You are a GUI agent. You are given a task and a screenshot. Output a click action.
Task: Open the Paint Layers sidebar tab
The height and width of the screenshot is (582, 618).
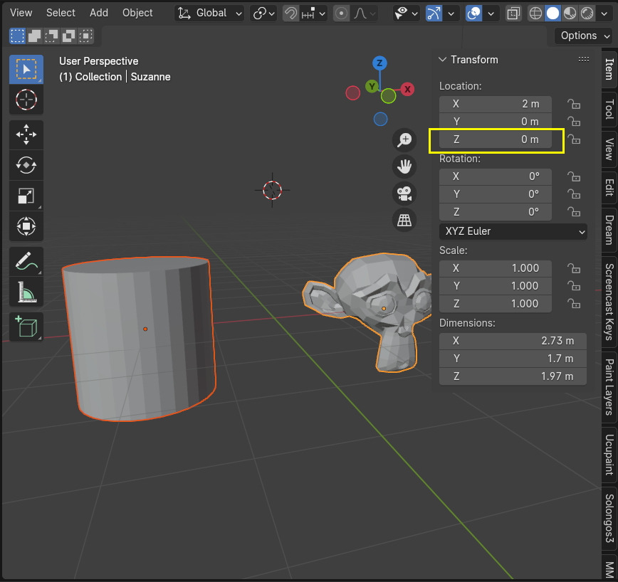point(609,386)
